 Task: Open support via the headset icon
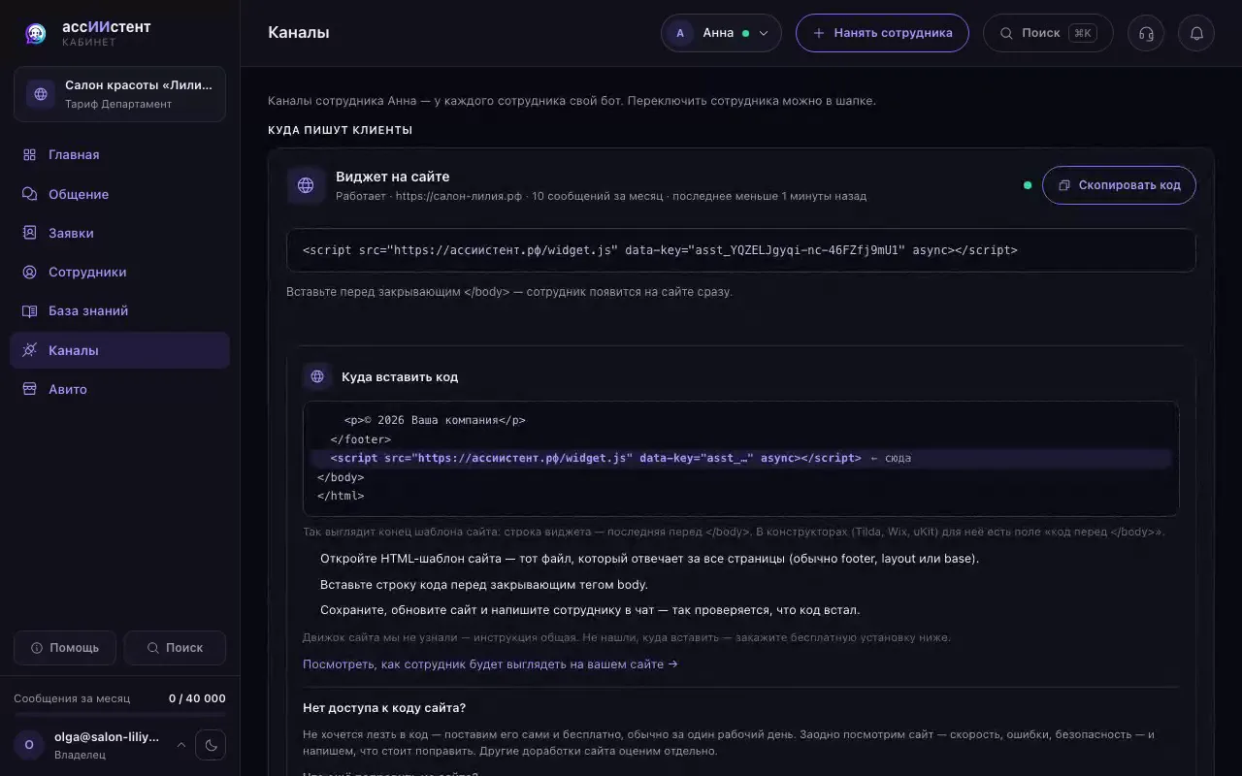click(x=1146, y=33)
